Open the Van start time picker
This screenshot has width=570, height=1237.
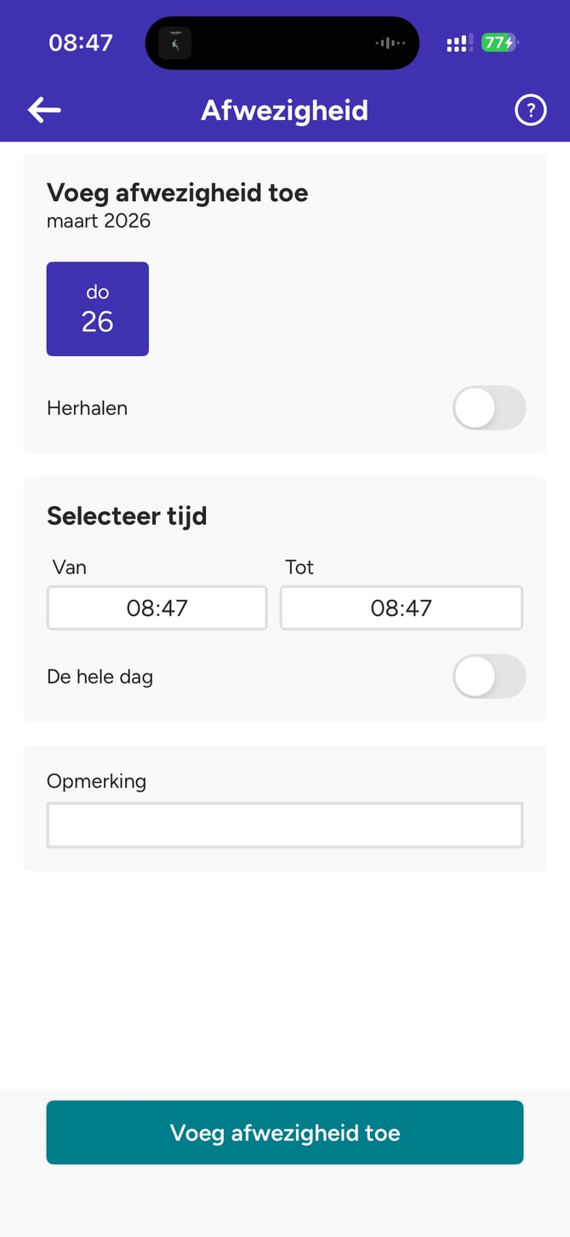pos(157,607)
